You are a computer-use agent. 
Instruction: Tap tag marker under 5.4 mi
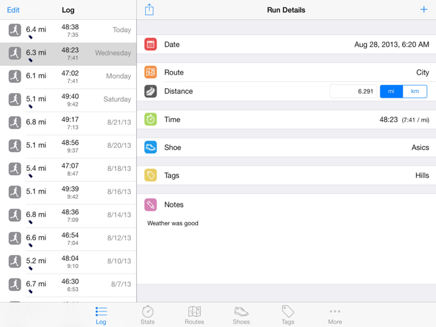point(31,176)
